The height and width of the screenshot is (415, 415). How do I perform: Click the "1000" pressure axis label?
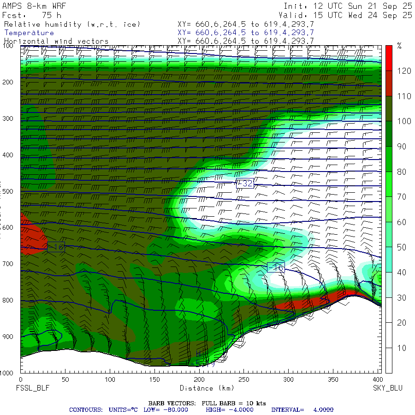[6, 373]
